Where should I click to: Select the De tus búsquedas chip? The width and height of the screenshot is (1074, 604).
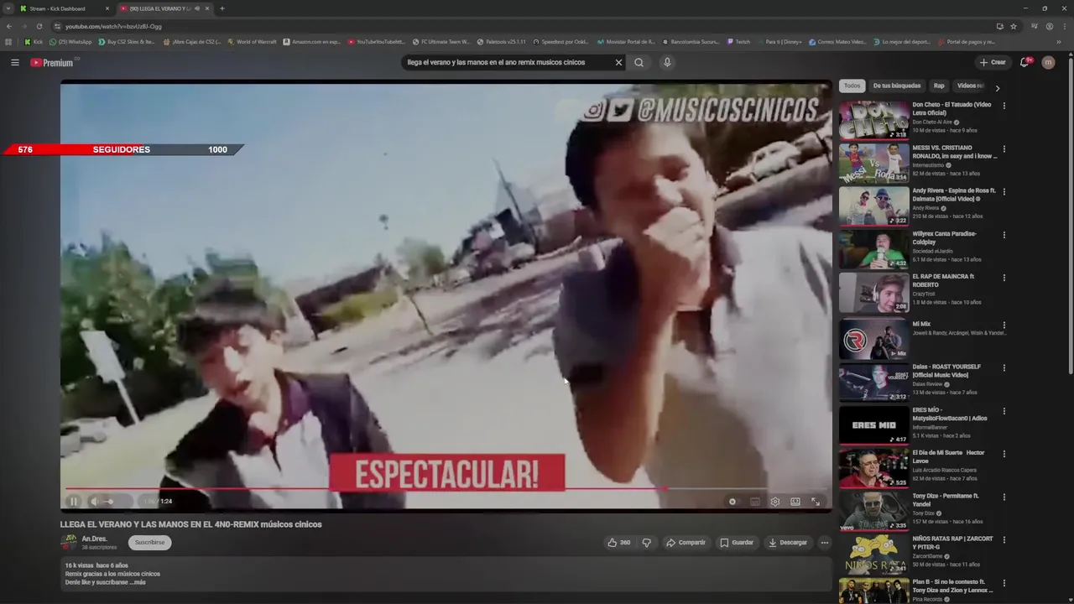896,86
